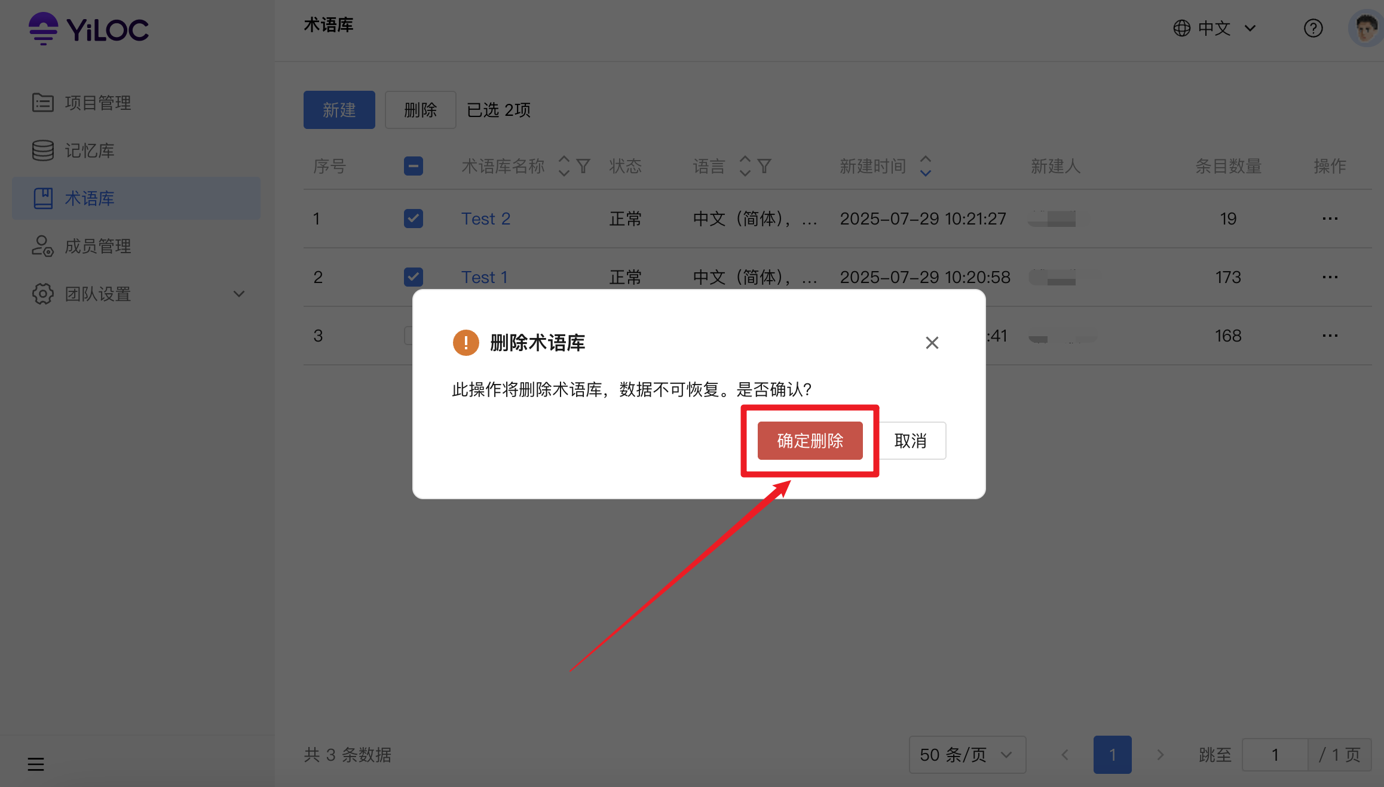Click the orange warning icon in dialog
Viewport: 1384px width, 787px height.
[466, 343]
